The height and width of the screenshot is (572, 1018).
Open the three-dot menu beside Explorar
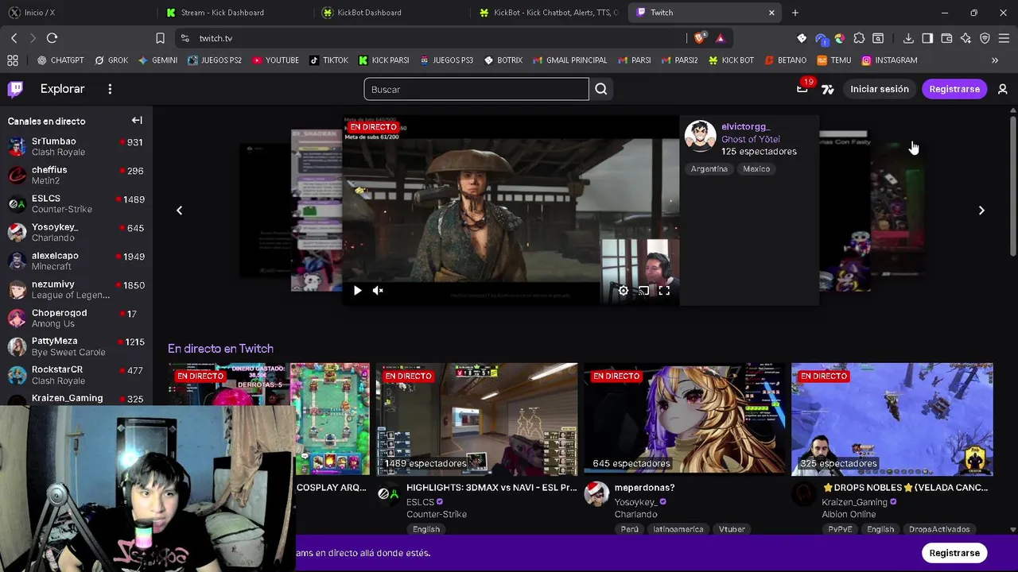coord(110,89)
